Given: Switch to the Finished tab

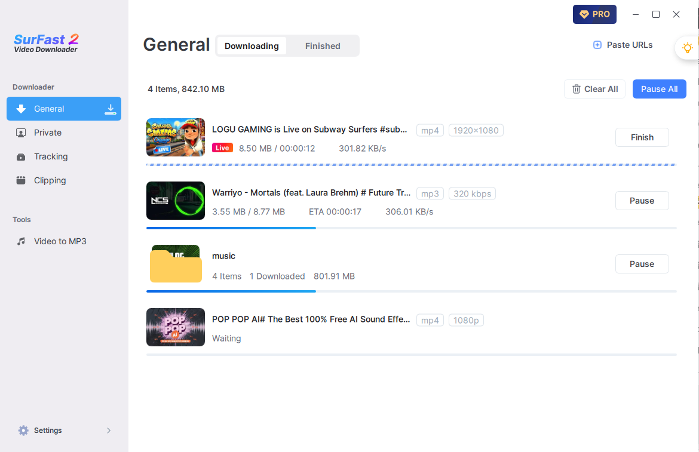Looking at the screenshot, I should pos(323,46).
